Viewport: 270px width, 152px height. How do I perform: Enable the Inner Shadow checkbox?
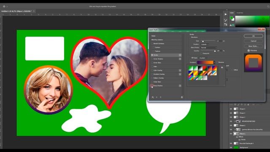[x=152, y=59]
